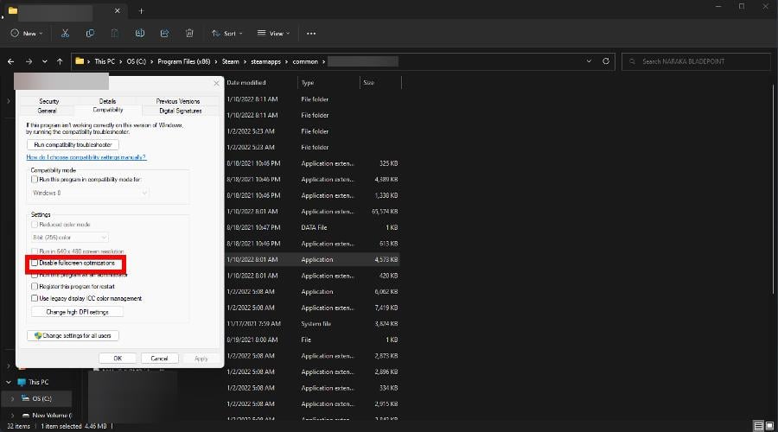Click Change settings for all users
The width and height of the screenshot is (778, 432).
tap(73, 336)
